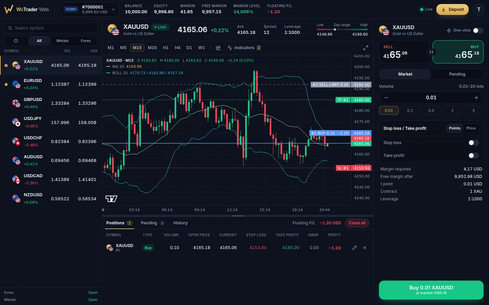The image size is (489, 305).
Task: Expand chart to fullscreen
Action: coord(366,48)
